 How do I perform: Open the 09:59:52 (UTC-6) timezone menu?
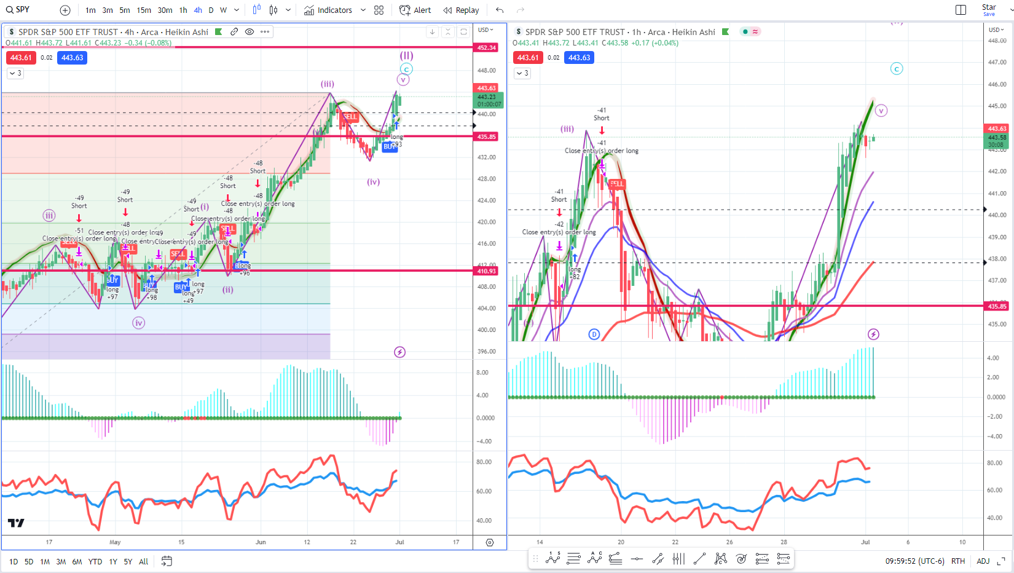pyautogui.click(x=914, y=561)
